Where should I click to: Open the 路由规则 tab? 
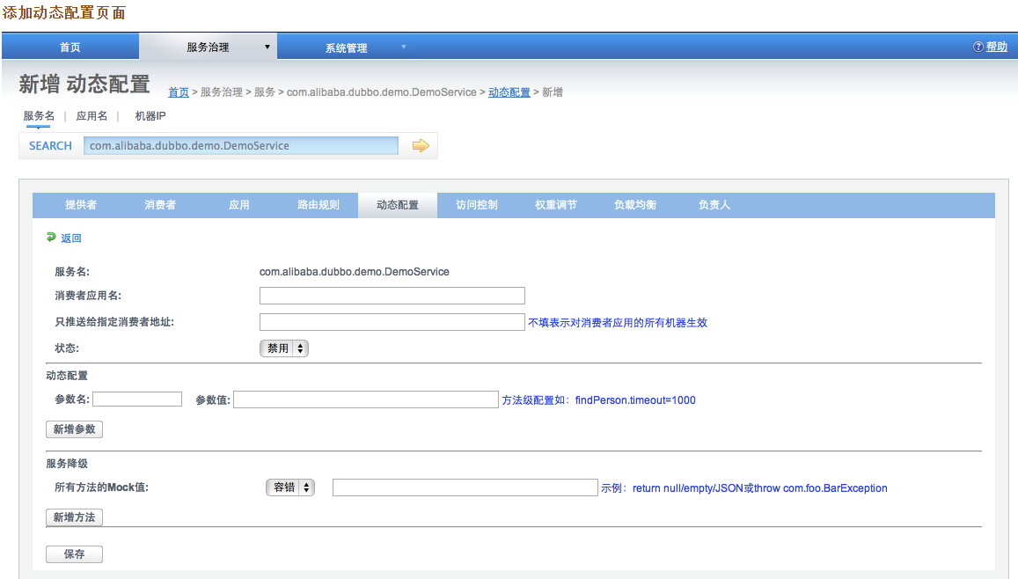coord(318,205)
